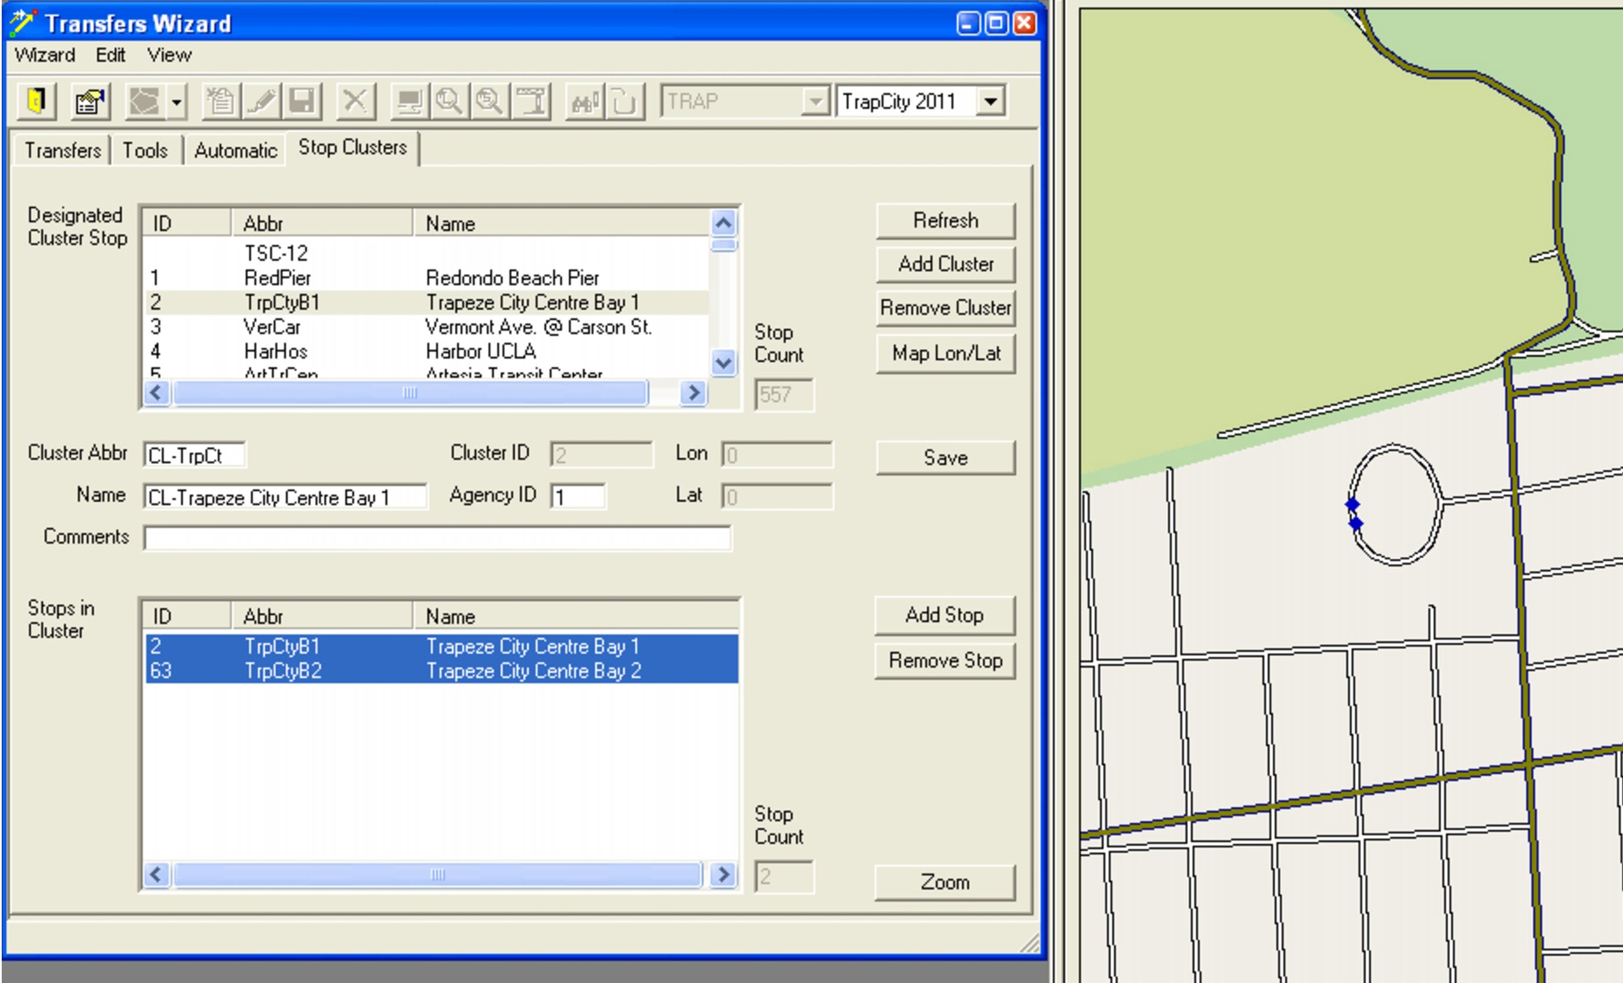Select the TrpCtyB2 row in Stops in Cluster

point(395,671)
